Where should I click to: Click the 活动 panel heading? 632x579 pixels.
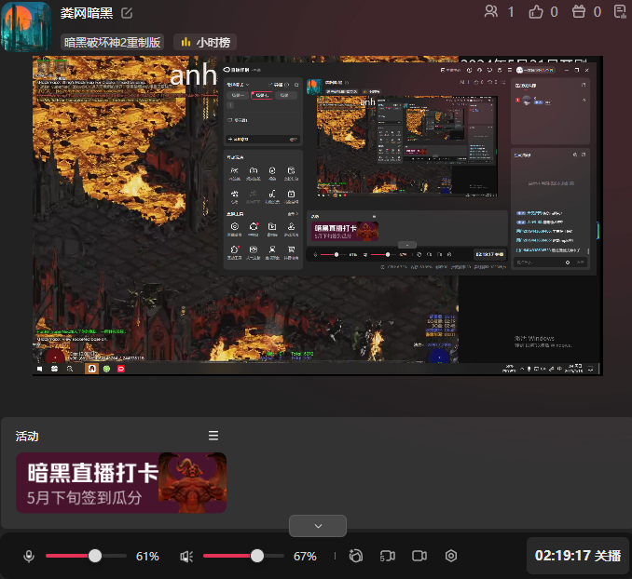[x=27, y=436]
